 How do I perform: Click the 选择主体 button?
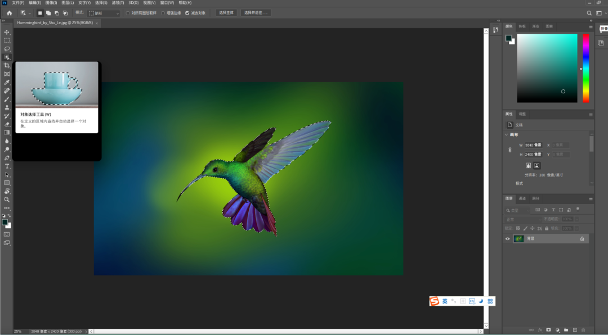click(226, 12)
